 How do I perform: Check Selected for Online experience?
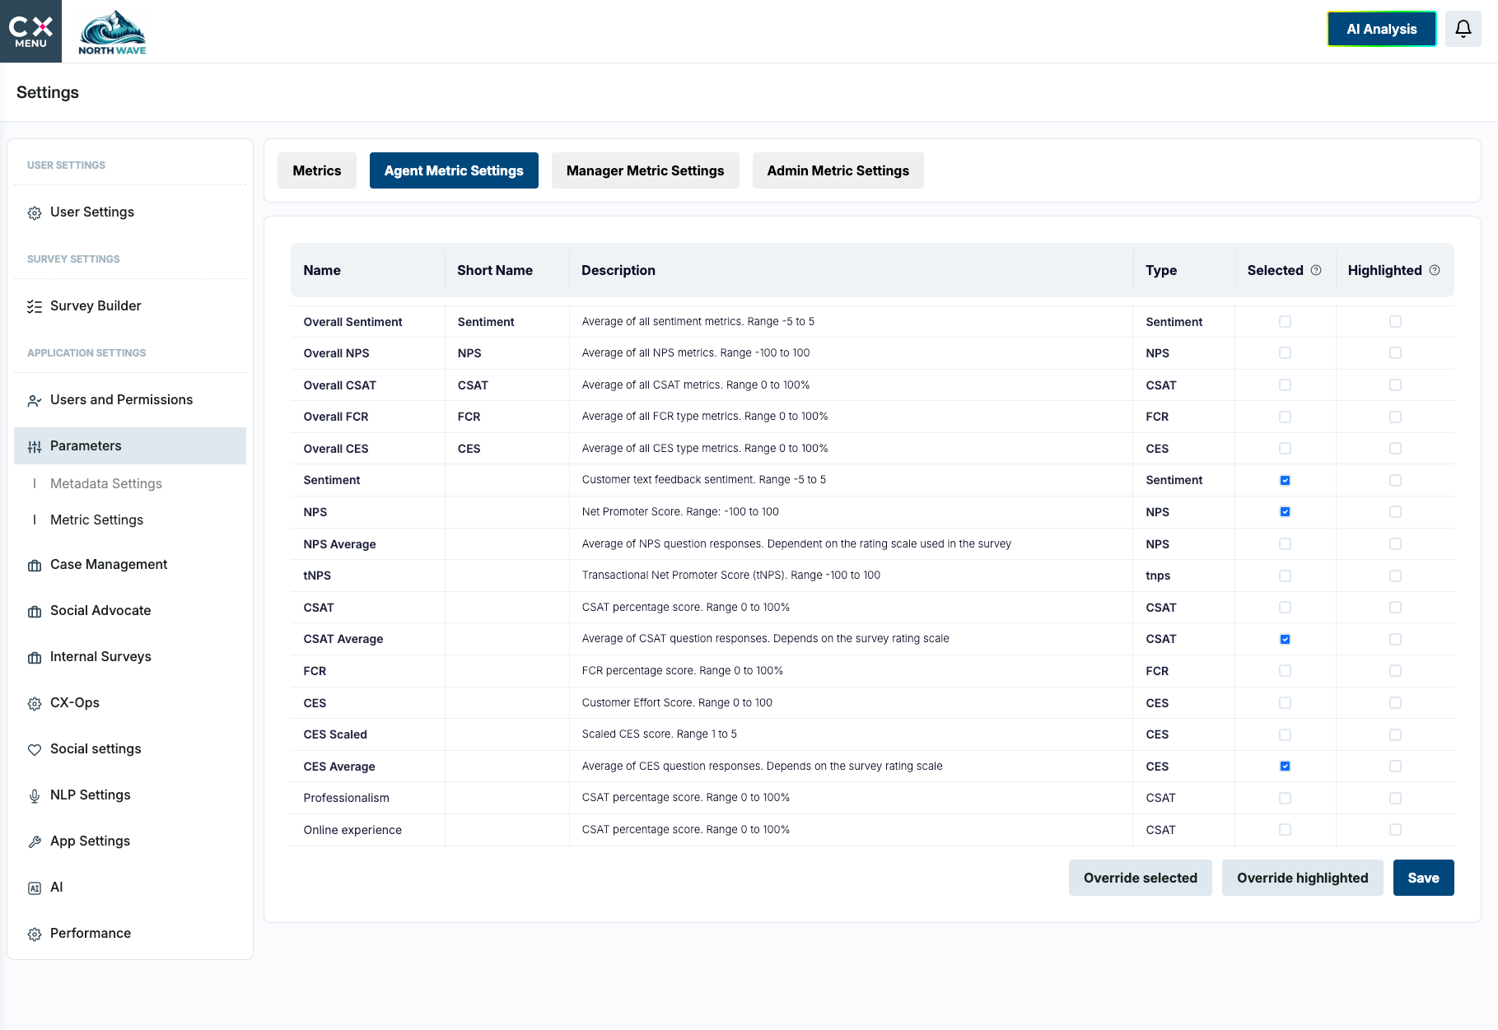tap(1285, 830)
